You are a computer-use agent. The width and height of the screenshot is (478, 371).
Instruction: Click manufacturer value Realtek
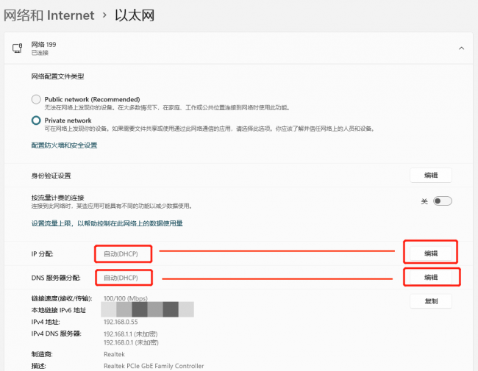point(114,354)
